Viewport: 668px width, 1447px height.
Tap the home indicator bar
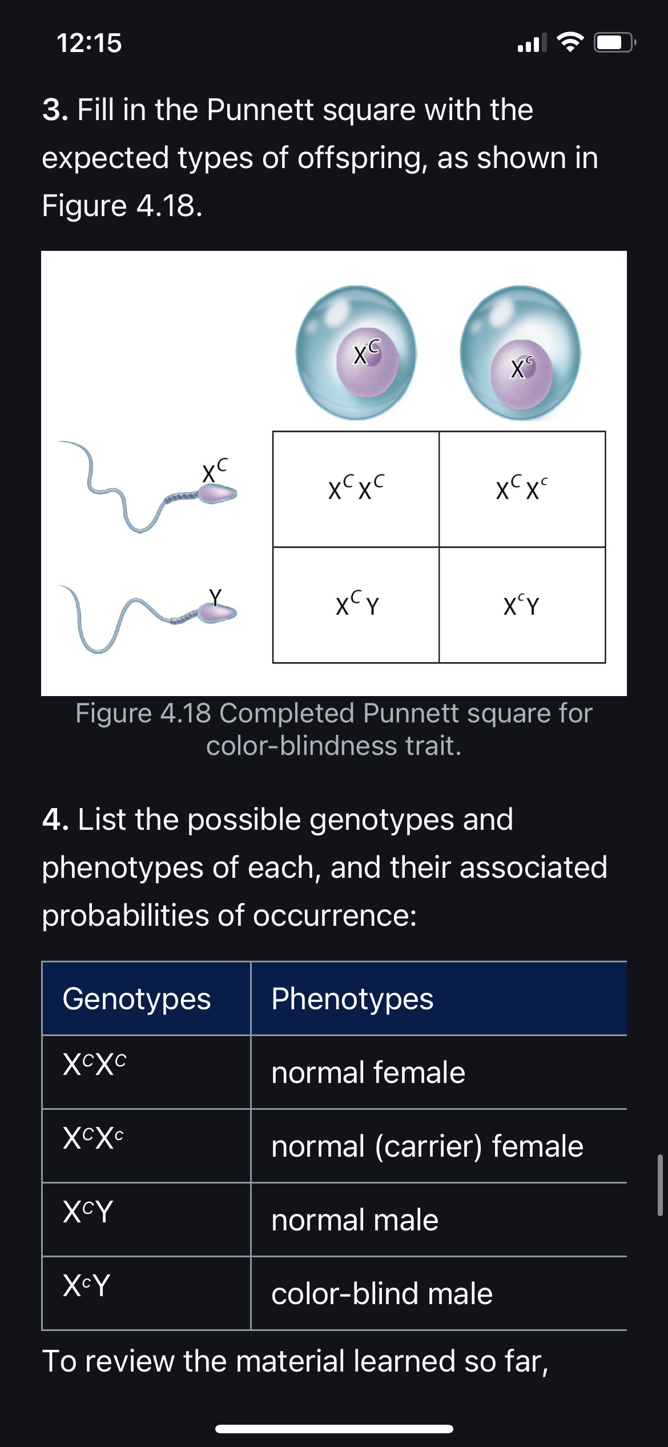[334, 1429]
